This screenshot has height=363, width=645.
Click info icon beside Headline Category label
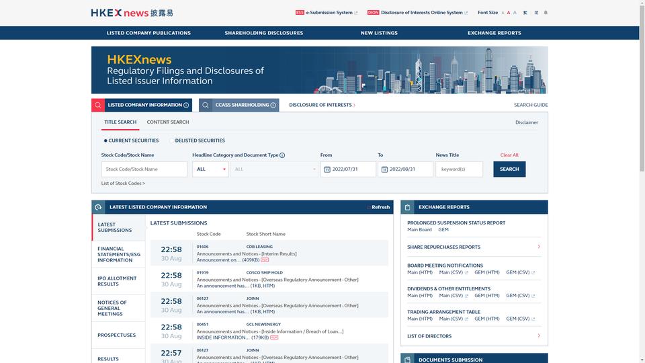click(282, 155)
